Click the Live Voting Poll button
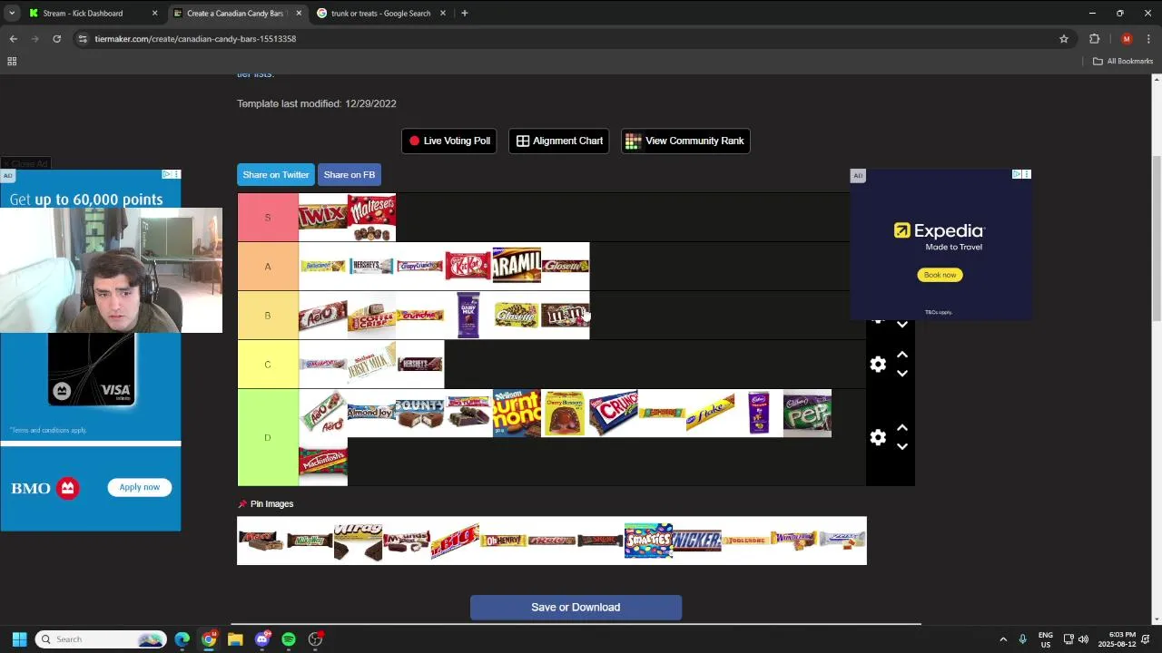 pos(449,141)
